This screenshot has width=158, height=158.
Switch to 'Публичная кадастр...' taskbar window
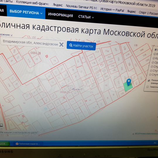28,144
